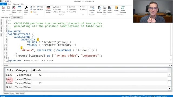The image size is (173, 97).
Task: Click the Paste button
Action: pos(33,12)
